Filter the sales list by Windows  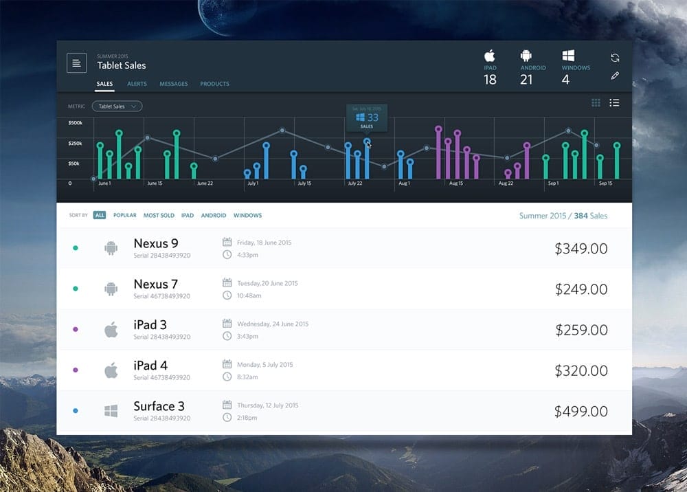(x=247, y=215)
